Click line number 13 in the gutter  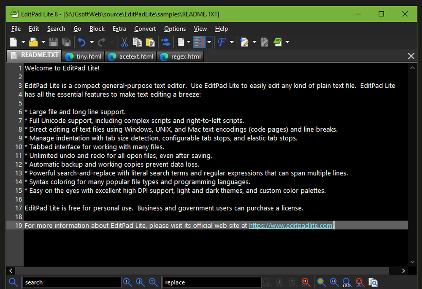click(x=19, y=173)
